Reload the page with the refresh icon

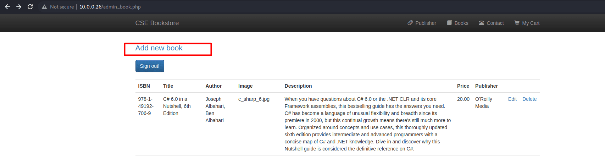pos(30,7)
